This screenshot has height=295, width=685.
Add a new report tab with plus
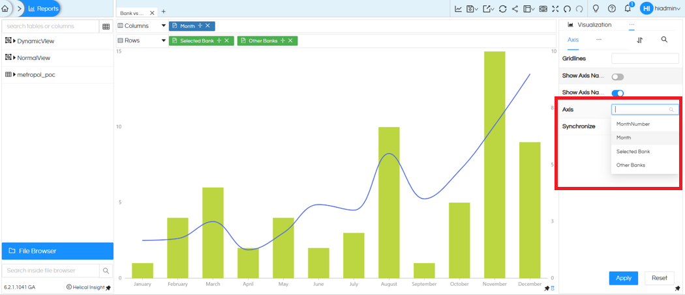tap(163, 12)
